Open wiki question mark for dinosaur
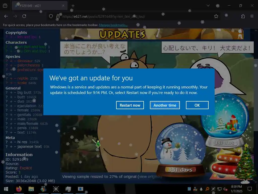Viewport: 258px width, 194px height. (7, 61)
